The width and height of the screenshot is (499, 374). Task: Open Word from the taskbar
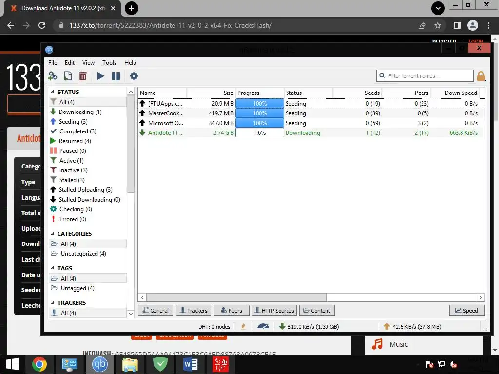pos(191,364)
